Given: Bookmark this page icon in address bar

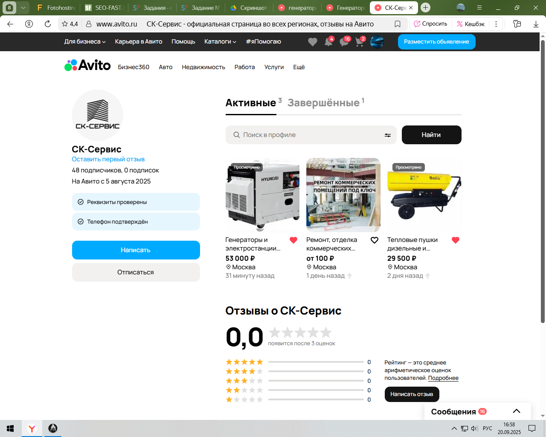Looking at the screenshot, I should [x=398, y=24].
